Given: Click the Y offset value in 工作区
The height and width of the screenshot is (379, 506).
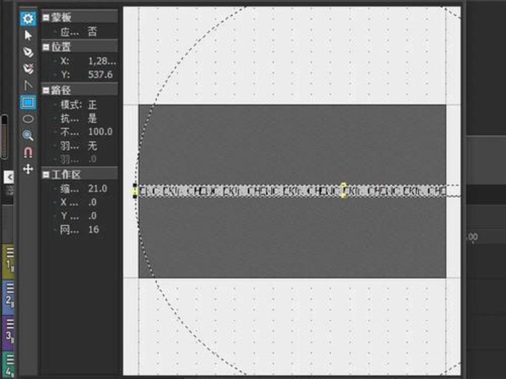Looking at the screenshot, I should (x=92, y=216).
